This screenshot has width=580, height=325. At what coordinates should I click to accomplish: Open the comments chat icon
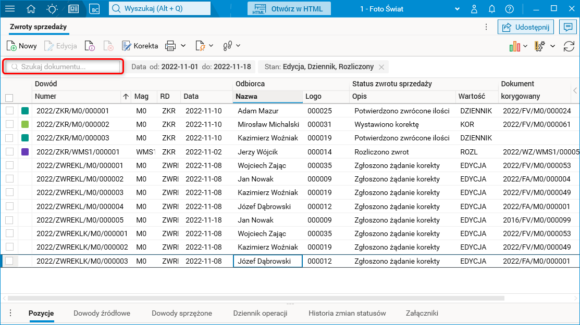567,27
